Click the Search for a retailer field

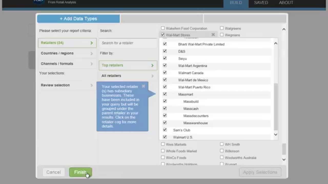[128, 43]
